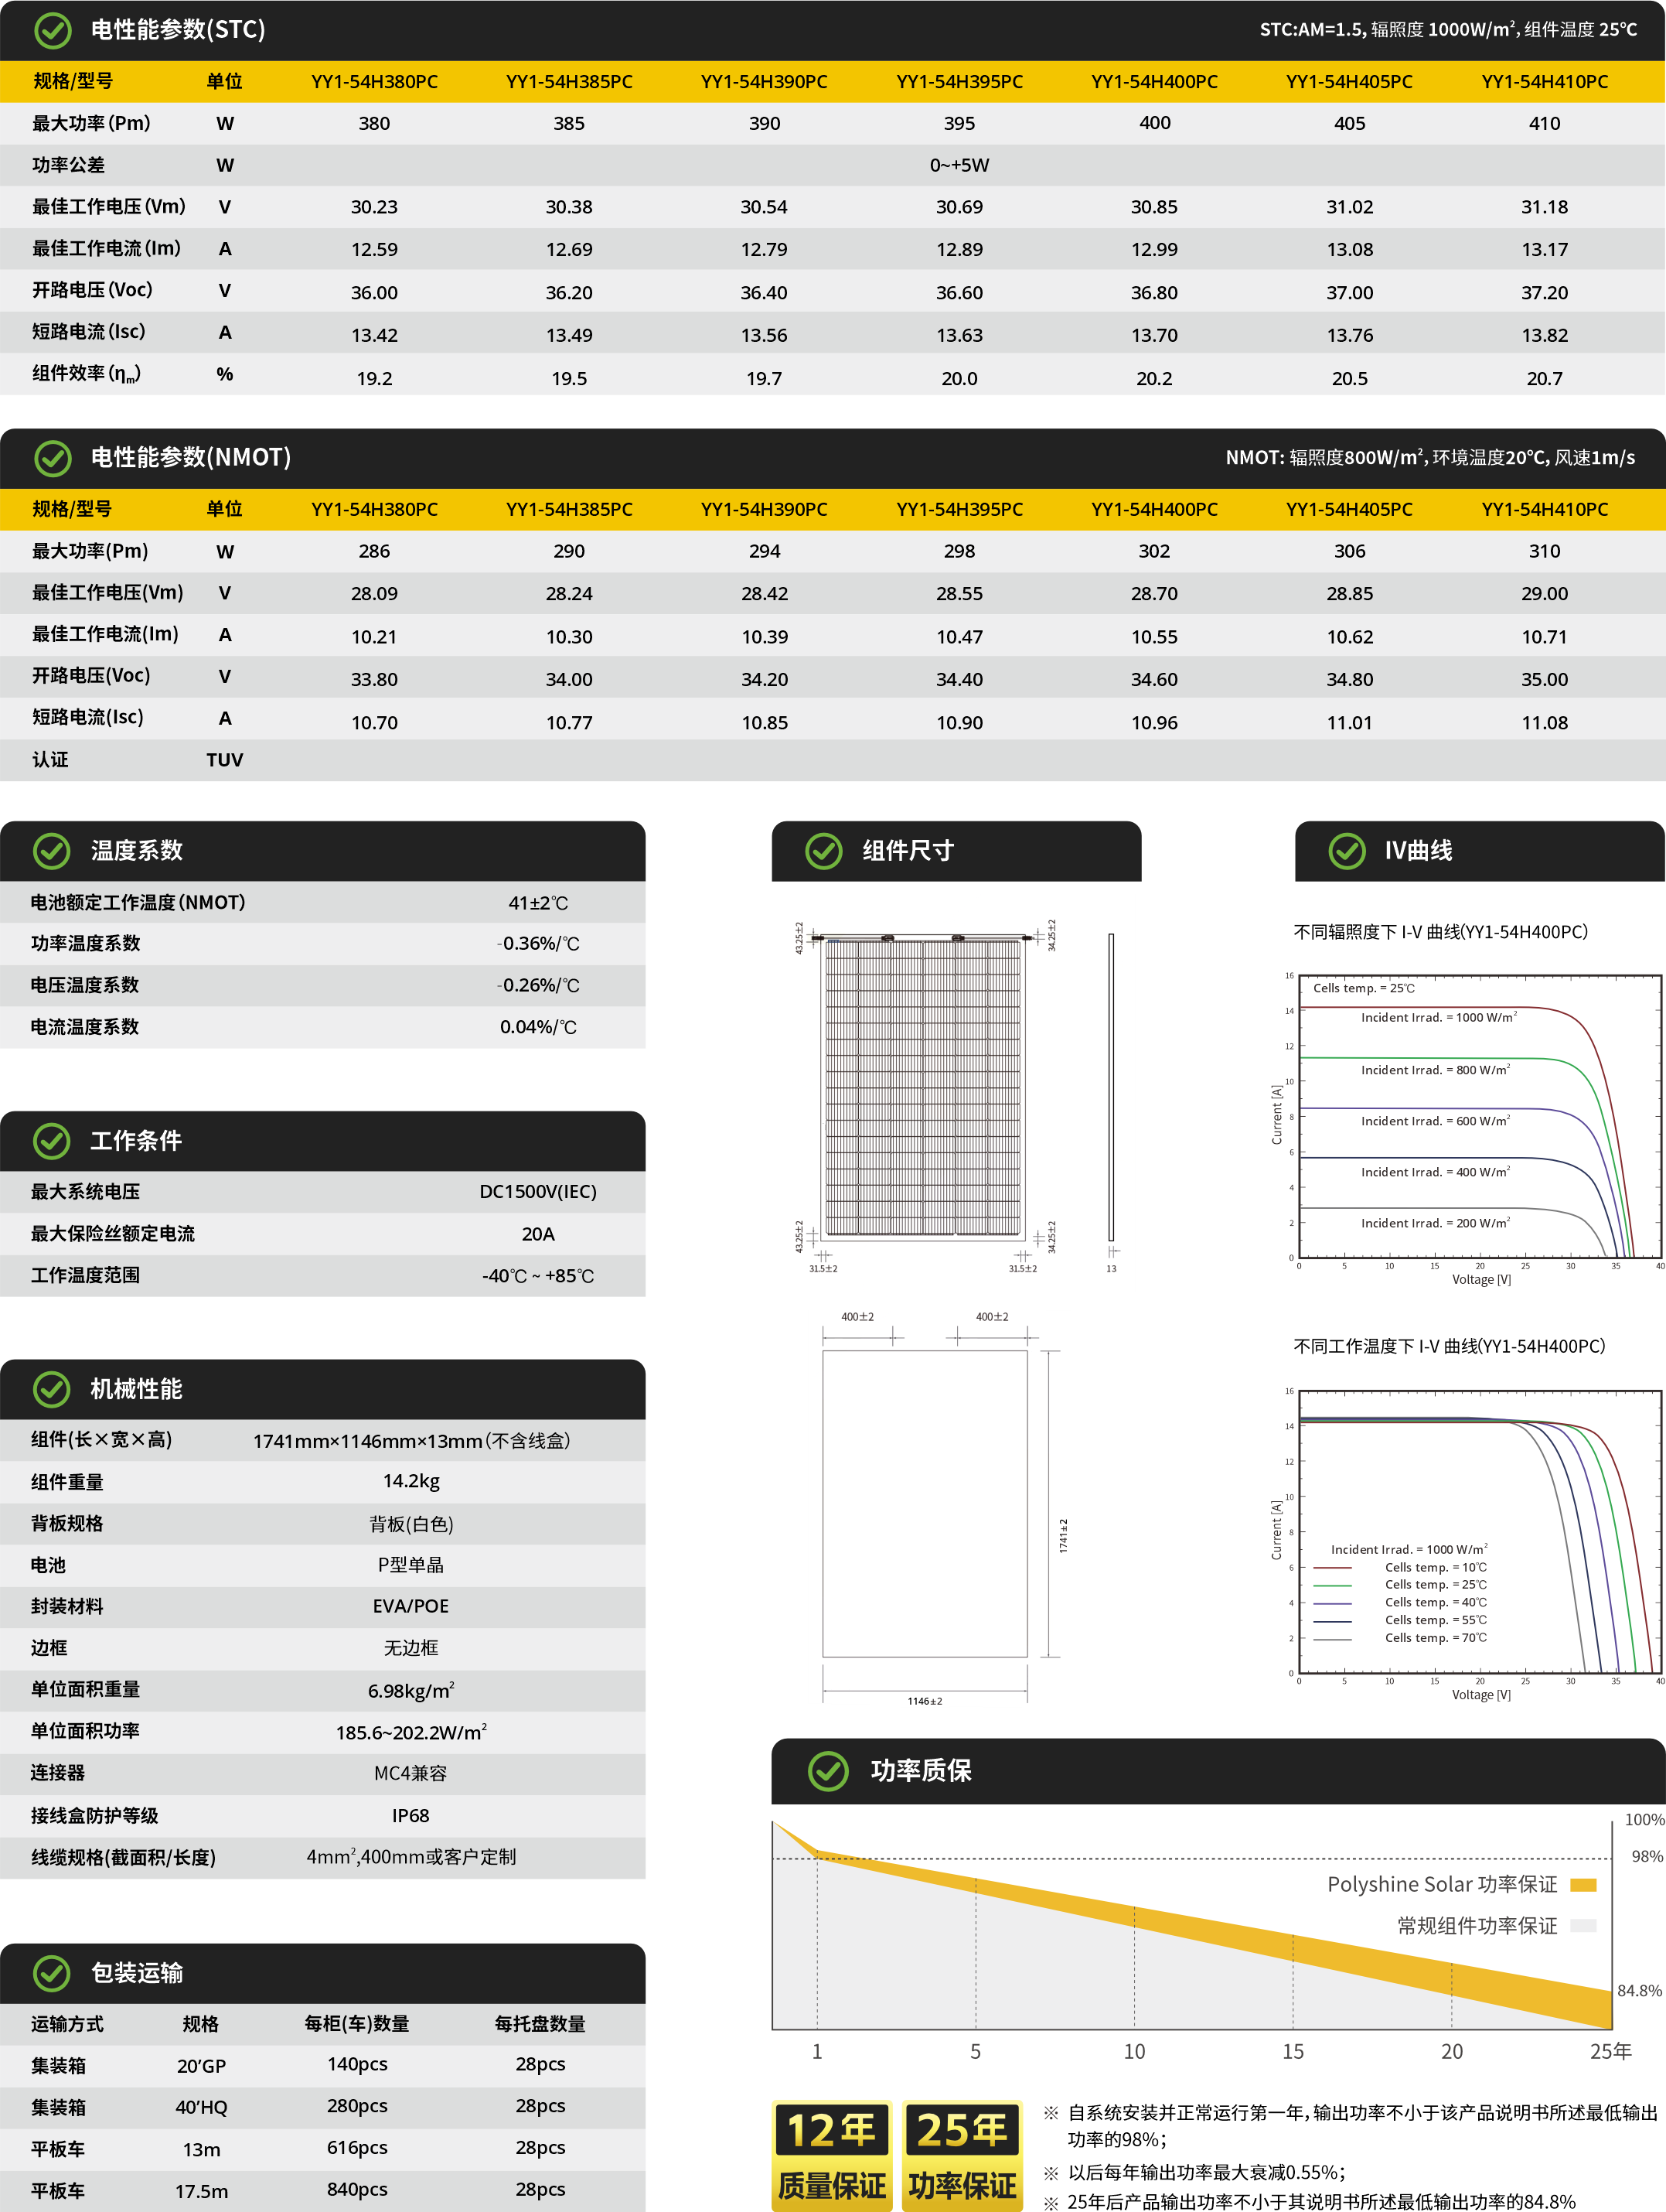This screenshot has height=2212, width=1666.
Task: Select the STC column header YY1-54H380PC
Action: [375, 82]
